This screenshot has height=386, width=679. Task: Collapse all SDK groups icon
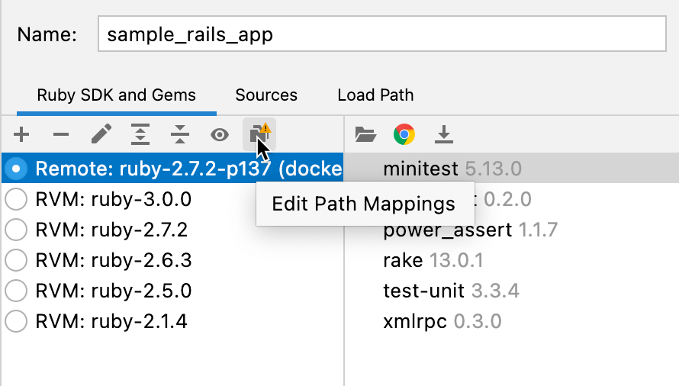(x=180, y=134)
